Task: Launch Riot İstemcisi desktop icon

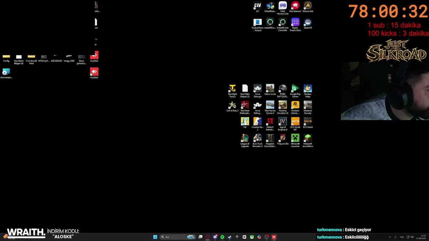Action: click(295, 7)
